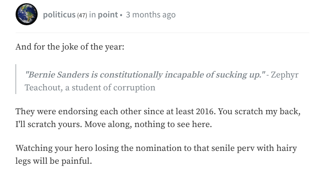The image size is (329, 172).
Task: Click 'Teachout, a student of corruption' line
Action: [90, 88]
